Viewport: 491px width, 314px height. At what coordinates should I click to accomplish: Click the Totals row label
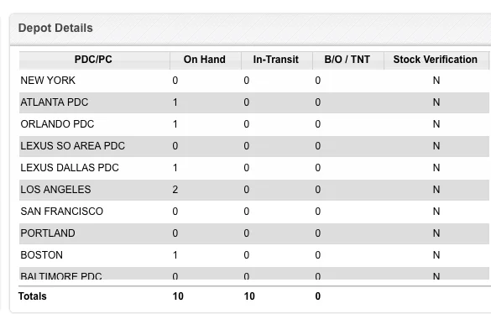pos(33,296)
